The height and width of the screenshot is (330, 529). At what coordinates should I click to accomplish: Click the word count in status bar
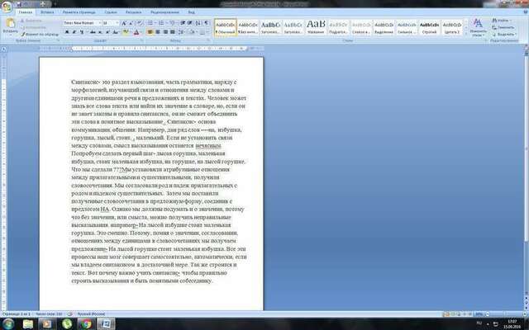click(50, 313)
